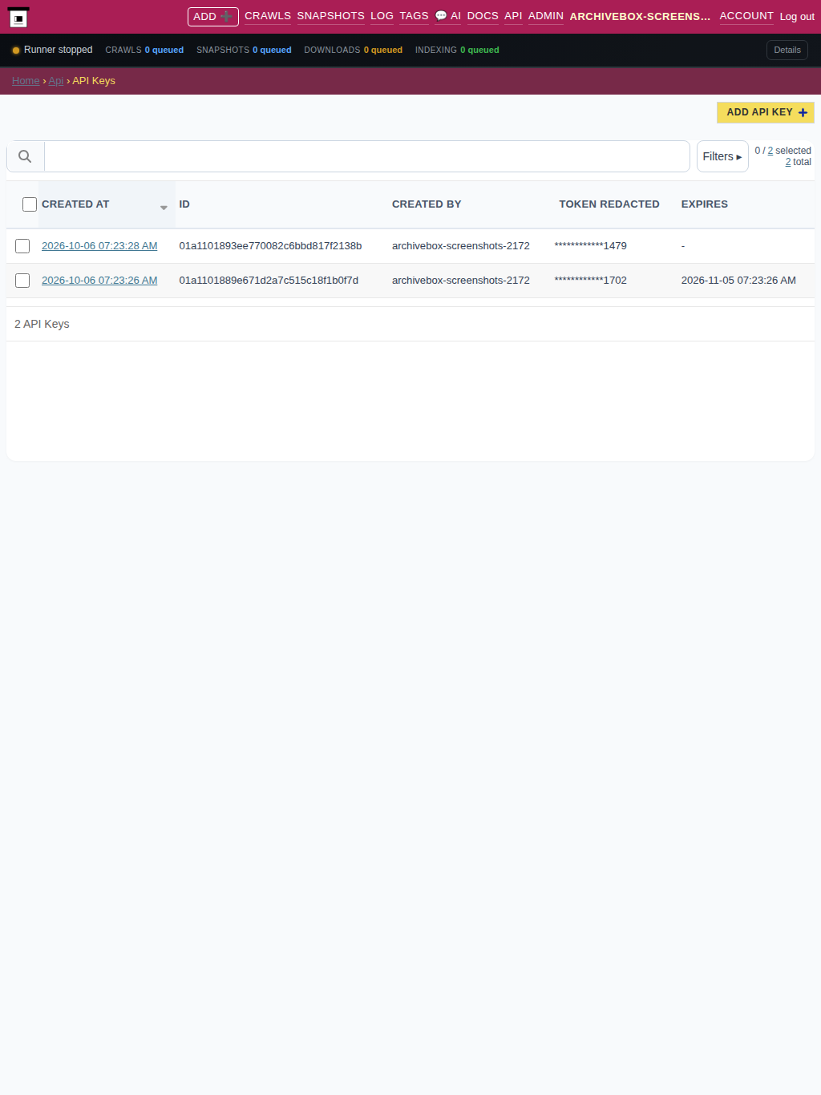Click the Created By column header
Image resolution: width=821 pixels, height=1095 pixels.
click(x=427, y=204)
